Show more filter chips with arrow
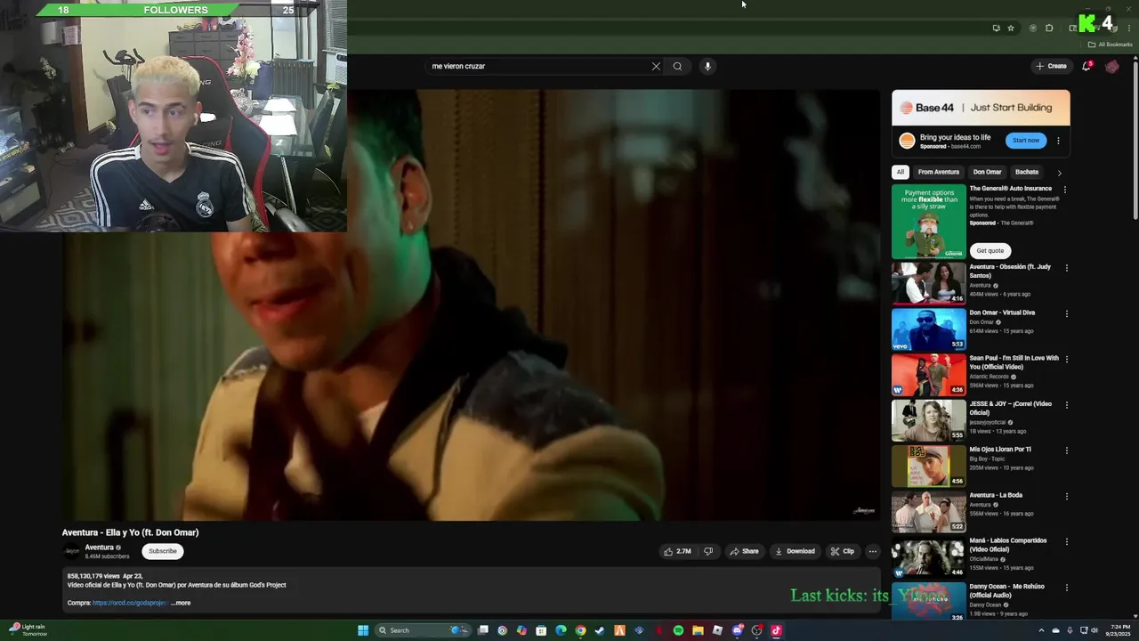This screenshot has height=641, width=1139. [1059, 173]
